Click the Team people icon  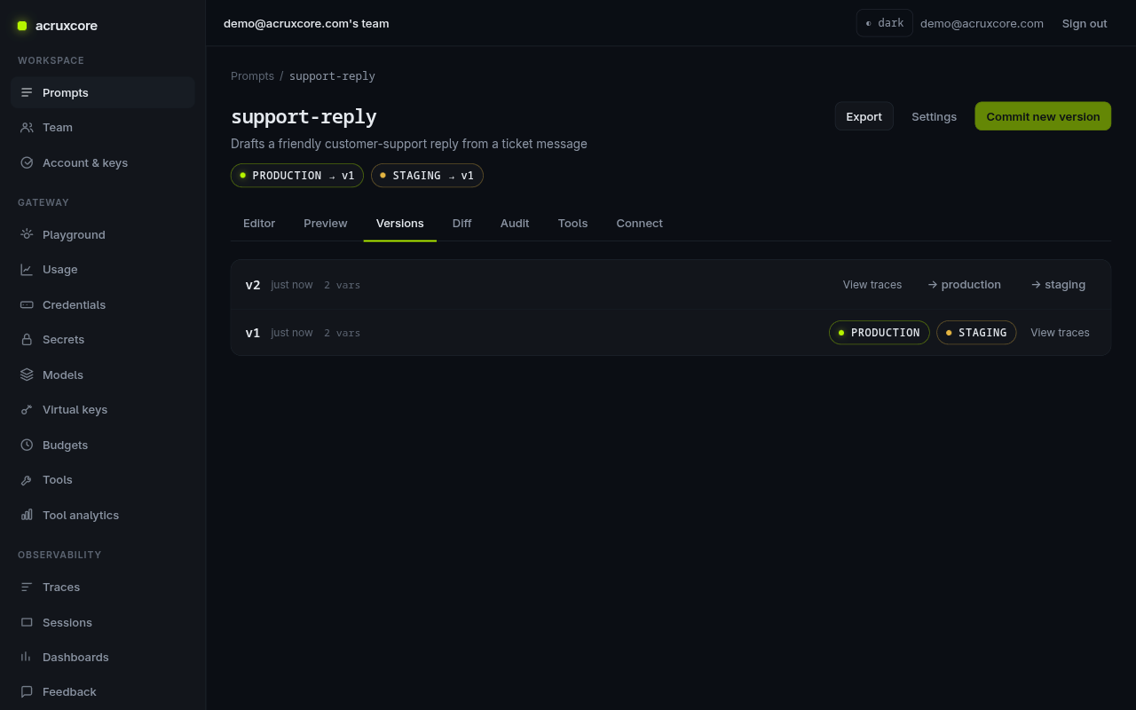tap(27, 127)
